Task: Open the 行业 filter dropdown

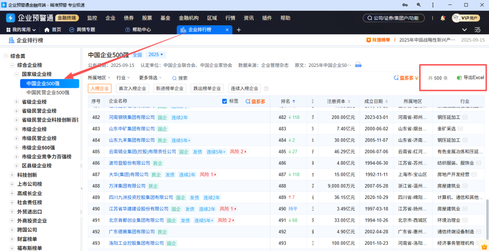Action: 123,78
